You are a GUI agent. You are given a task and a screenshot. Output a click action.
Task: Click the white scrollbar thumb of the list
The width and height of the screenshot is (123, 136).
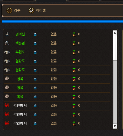115,48
